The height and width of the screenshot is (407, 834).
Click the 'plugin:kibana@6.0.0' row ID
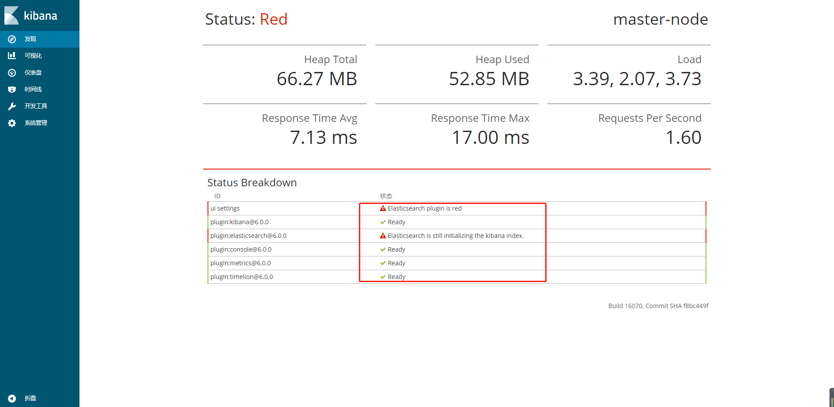[x=239, y=222]
